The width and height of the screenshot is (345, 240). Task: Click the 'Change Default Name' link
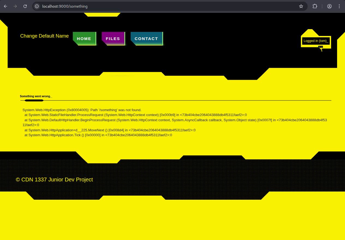(x=44, y=36)
